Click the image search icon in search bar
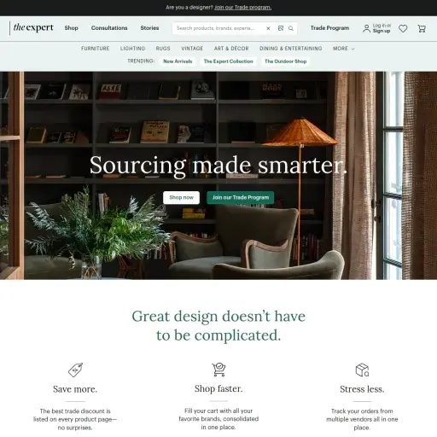This screenshot has width=437, height=437. pyautogui.click(x=281, y=28)
